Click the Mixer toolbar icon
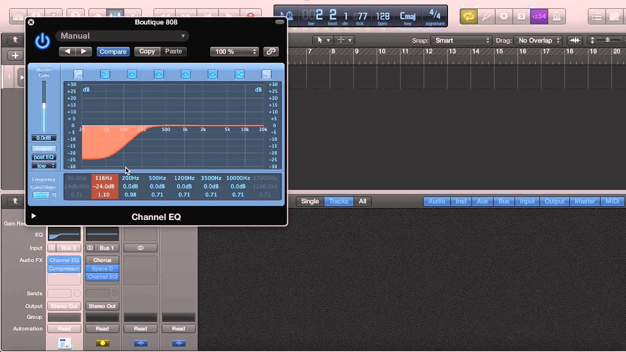Screen dimensions: 626x352 tap(115, 16)
